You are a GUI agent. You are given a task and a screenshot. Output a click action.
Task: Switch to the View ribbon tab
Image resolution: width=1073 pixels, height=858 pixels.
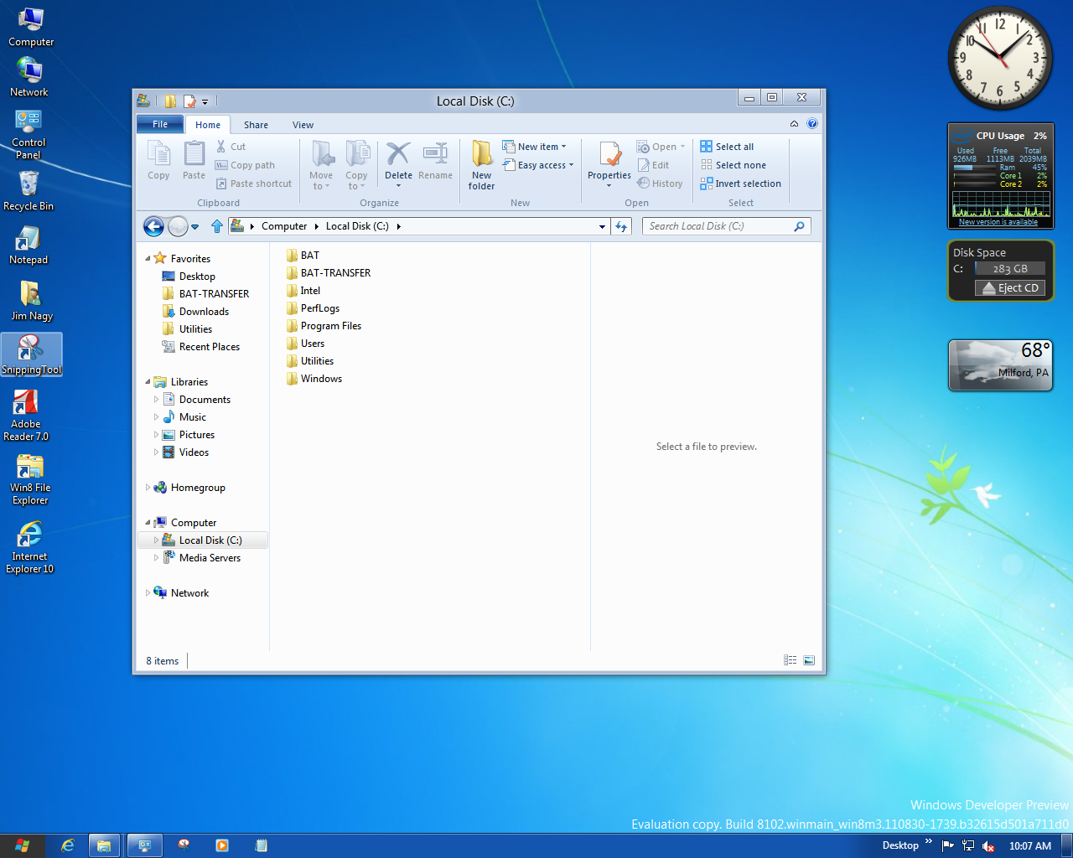(x=303, y=125)
